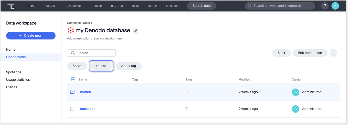Viewport: 348px width, 126px height.
Task: Select Connections in the sidebar
Action: 16,57
